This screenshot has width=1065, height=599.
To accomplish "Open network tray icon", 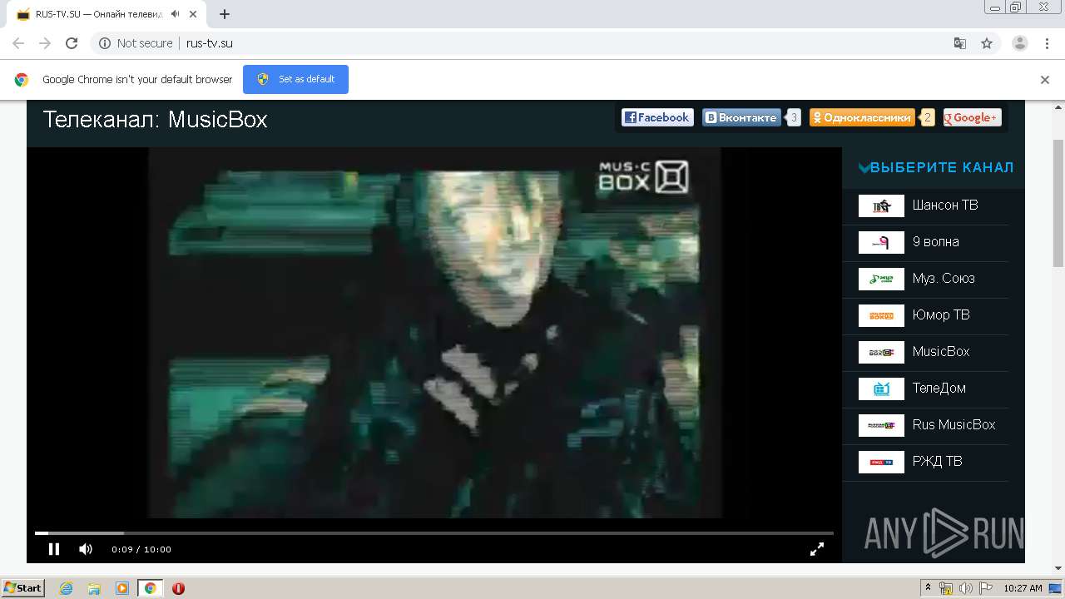I will (x=946, y=588).
